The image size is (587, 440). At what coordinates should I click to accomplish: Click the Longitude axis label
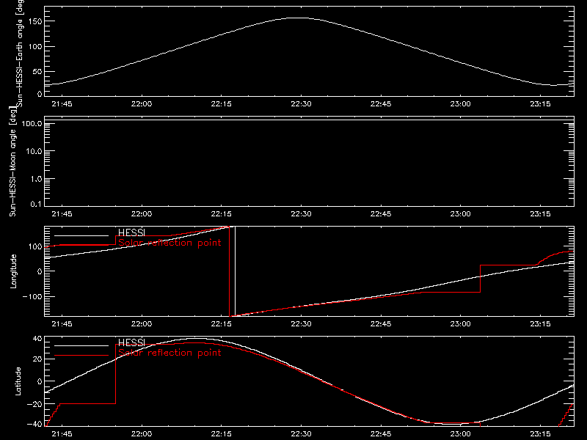(x=13, y=271)
